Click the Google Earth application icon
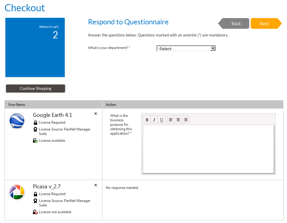Screen dimensions: 287x223 pos(17,121)
